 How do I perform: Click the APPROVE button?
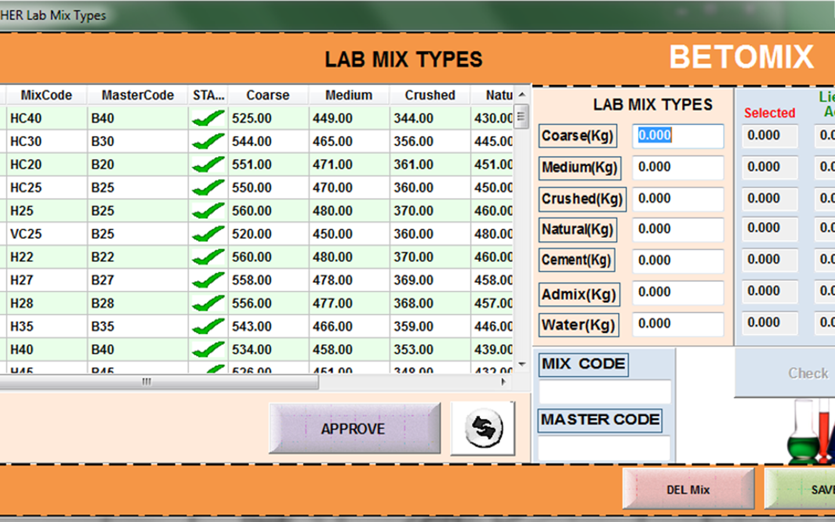tap(354, 429)
